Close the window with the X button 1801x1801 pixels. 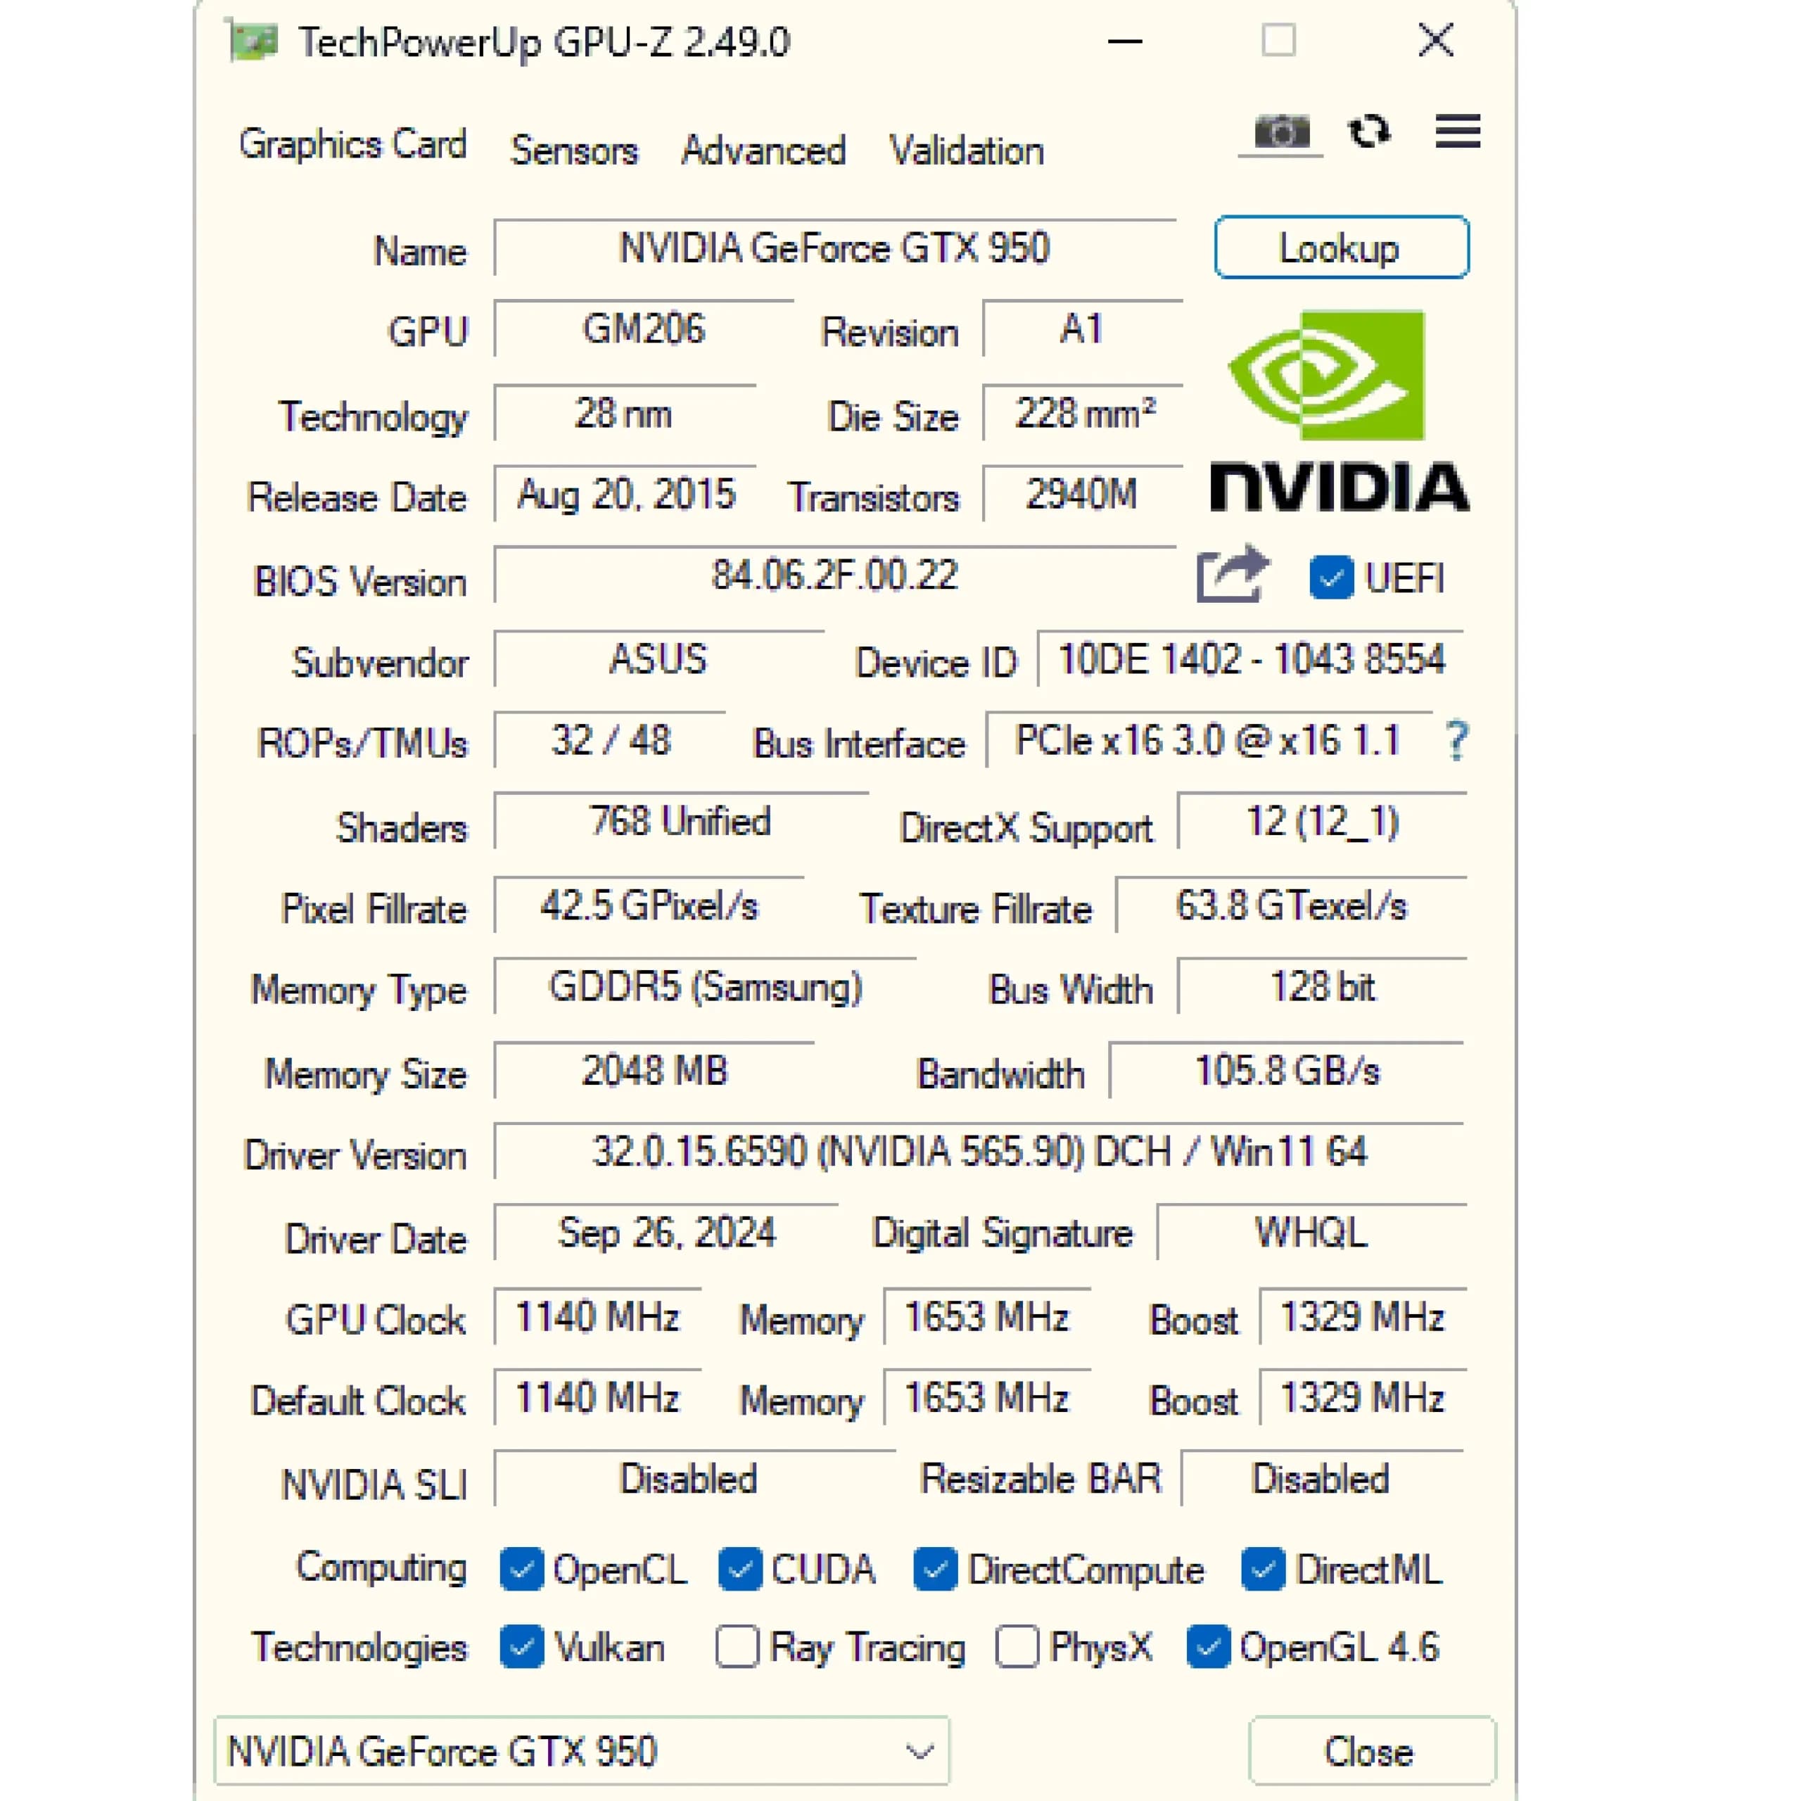[x=1436, y=41]
